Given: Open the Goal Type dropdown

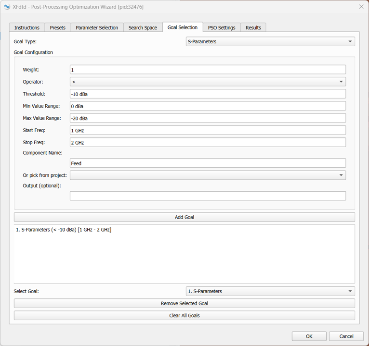Looking at the screenshot, I should (x=270, y=41).
